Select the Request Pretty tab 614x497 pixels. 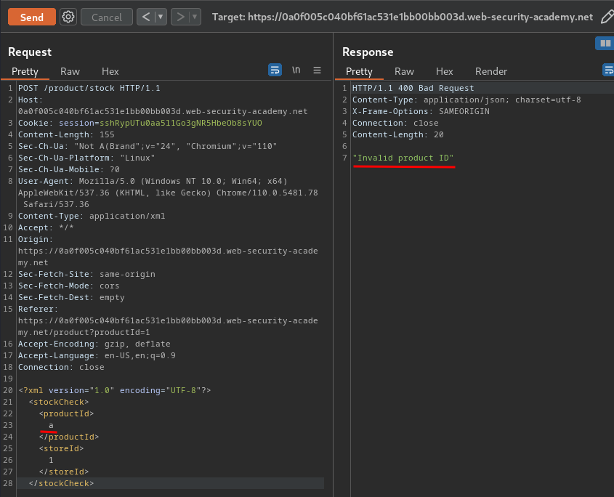[x=25, y=71]
